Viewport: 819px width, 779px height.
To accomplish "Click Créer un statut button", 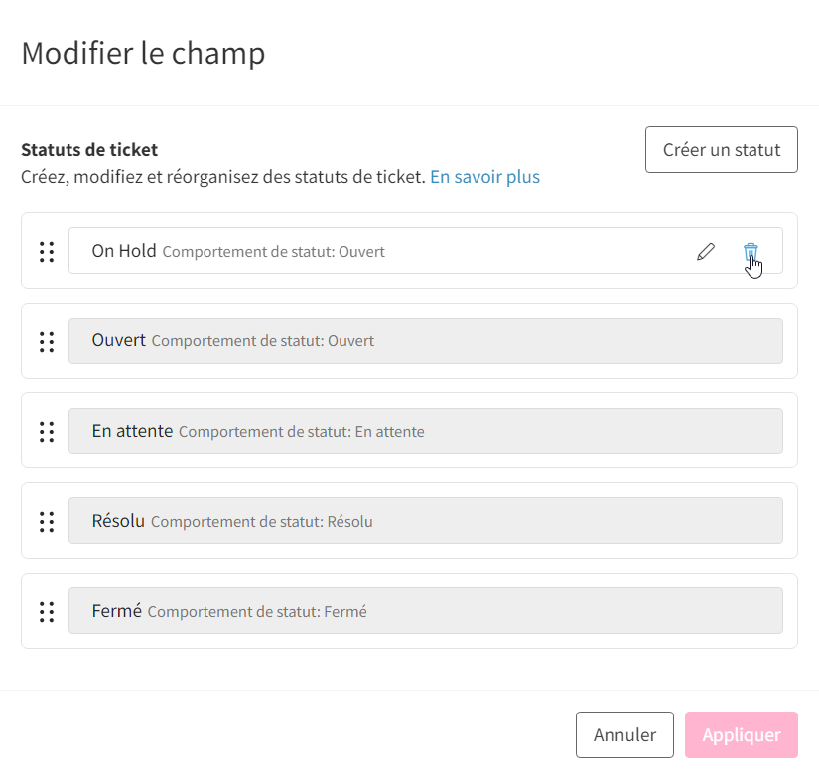I will (x=722, y=149).
